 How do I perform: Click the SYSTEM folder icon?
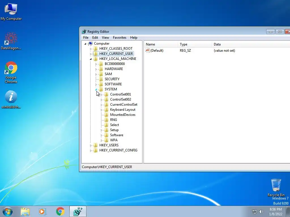coord(101,89)
